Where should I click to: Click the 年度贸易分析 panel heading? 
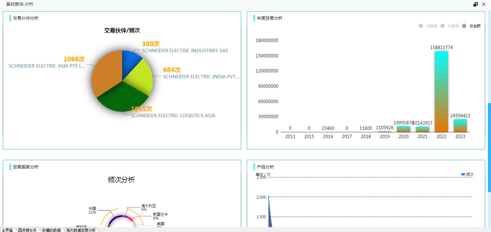click(x=270, y=18)
